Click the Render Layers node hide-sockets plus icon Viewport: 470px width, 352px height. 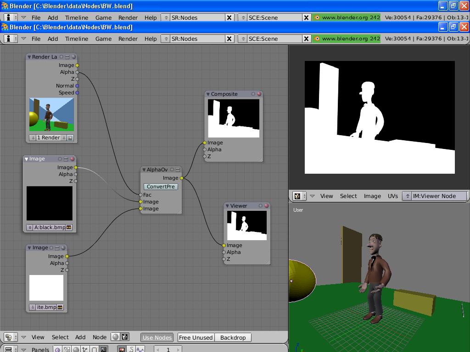coord(62,56)
